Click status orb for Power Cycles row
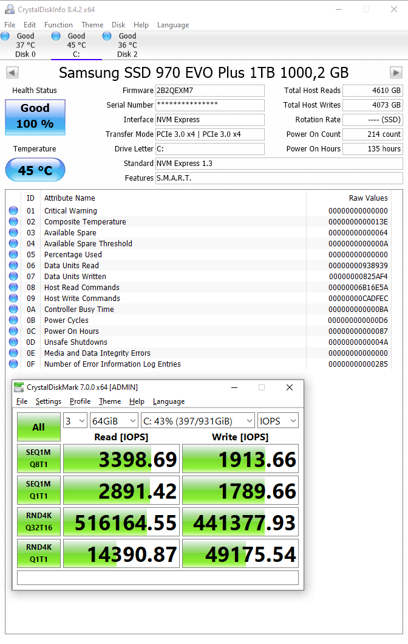 13,320
